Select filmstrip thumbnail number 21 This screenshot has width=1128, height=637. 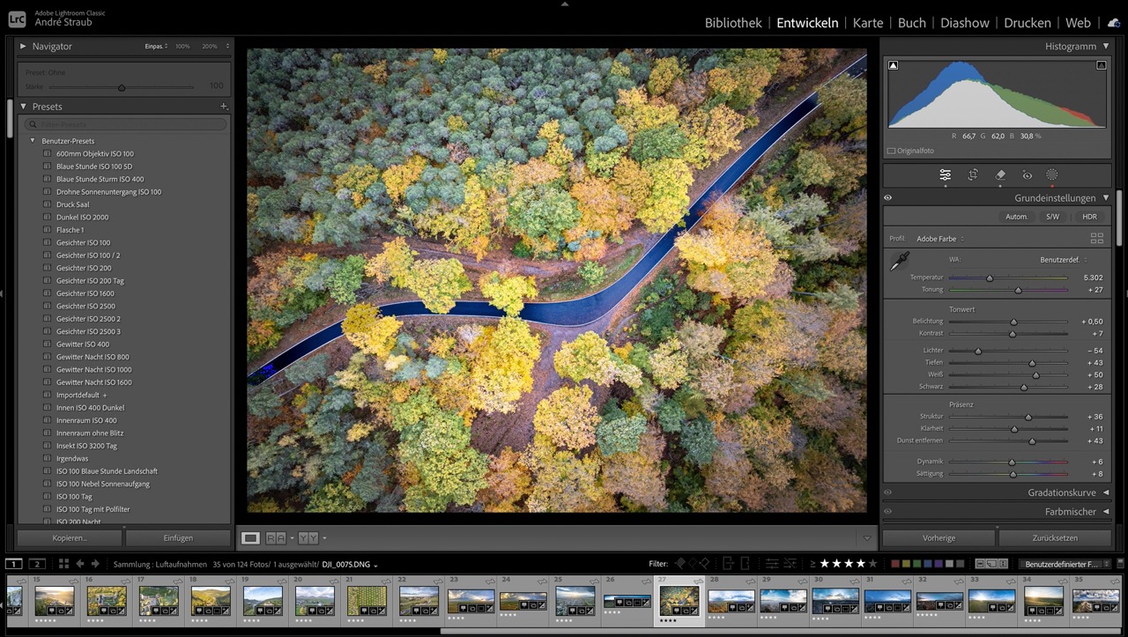point(367,601)
